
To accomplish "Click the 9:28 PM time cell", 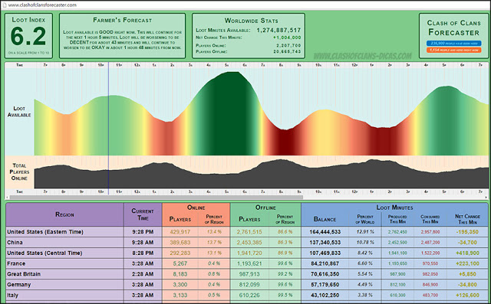I will 143,232.
